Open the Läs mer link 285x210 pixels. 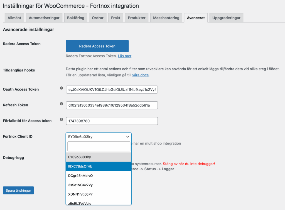pyautogui.click(x=124, y=56)
